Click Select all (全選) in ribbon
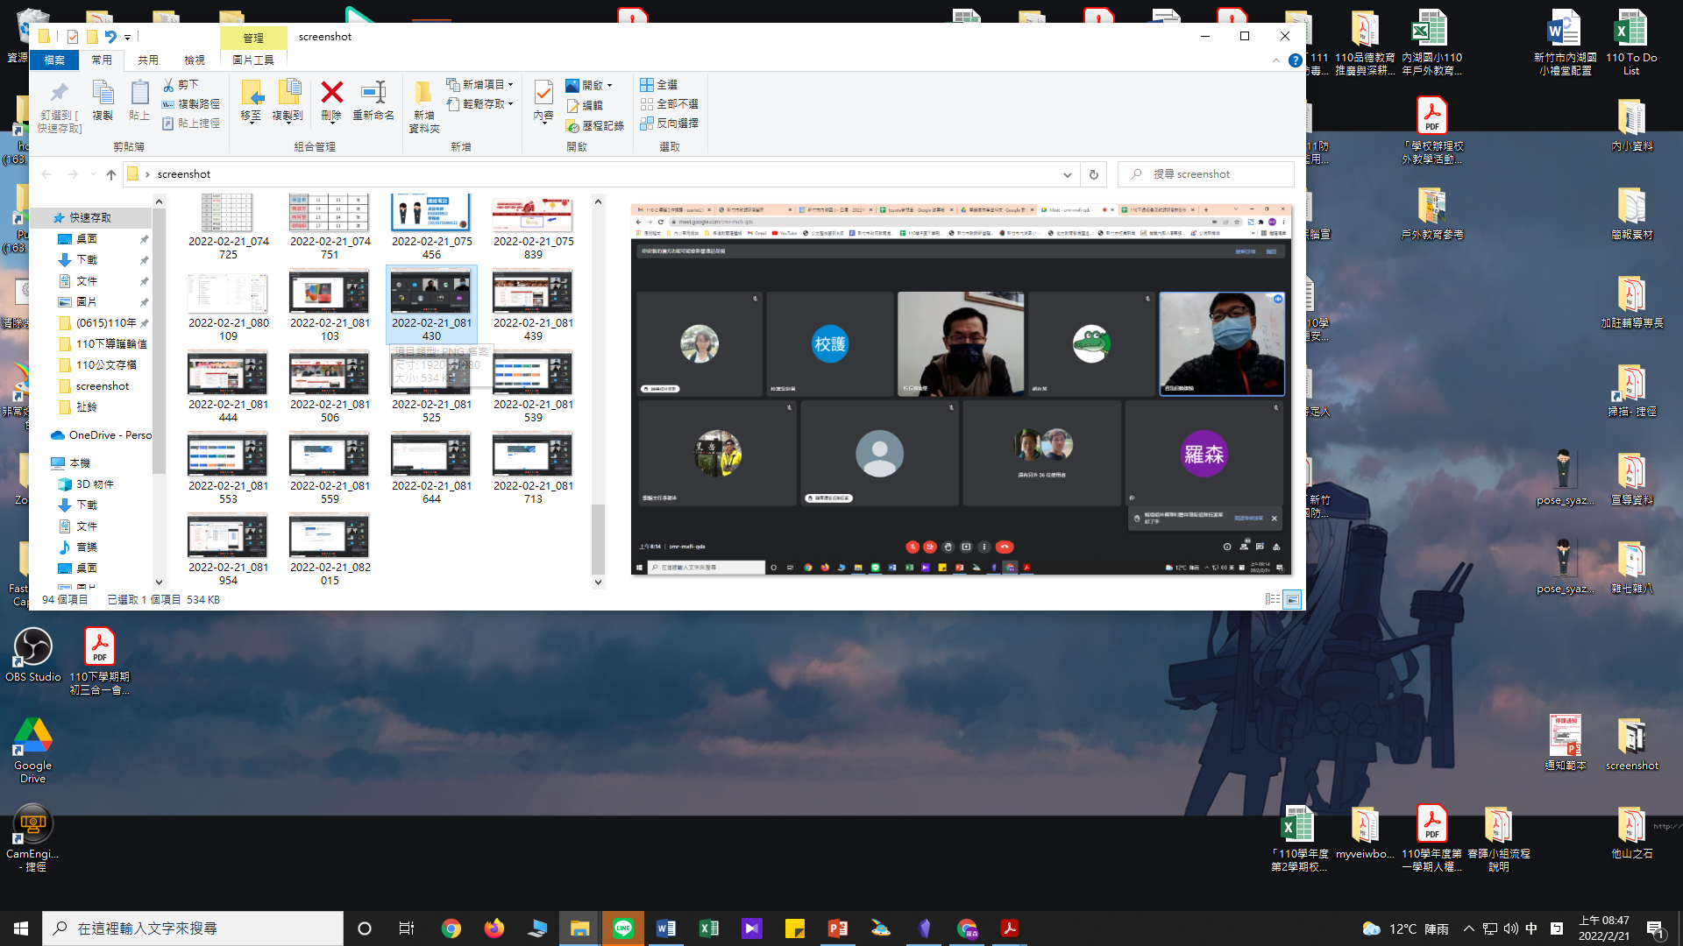 (659, 85)
